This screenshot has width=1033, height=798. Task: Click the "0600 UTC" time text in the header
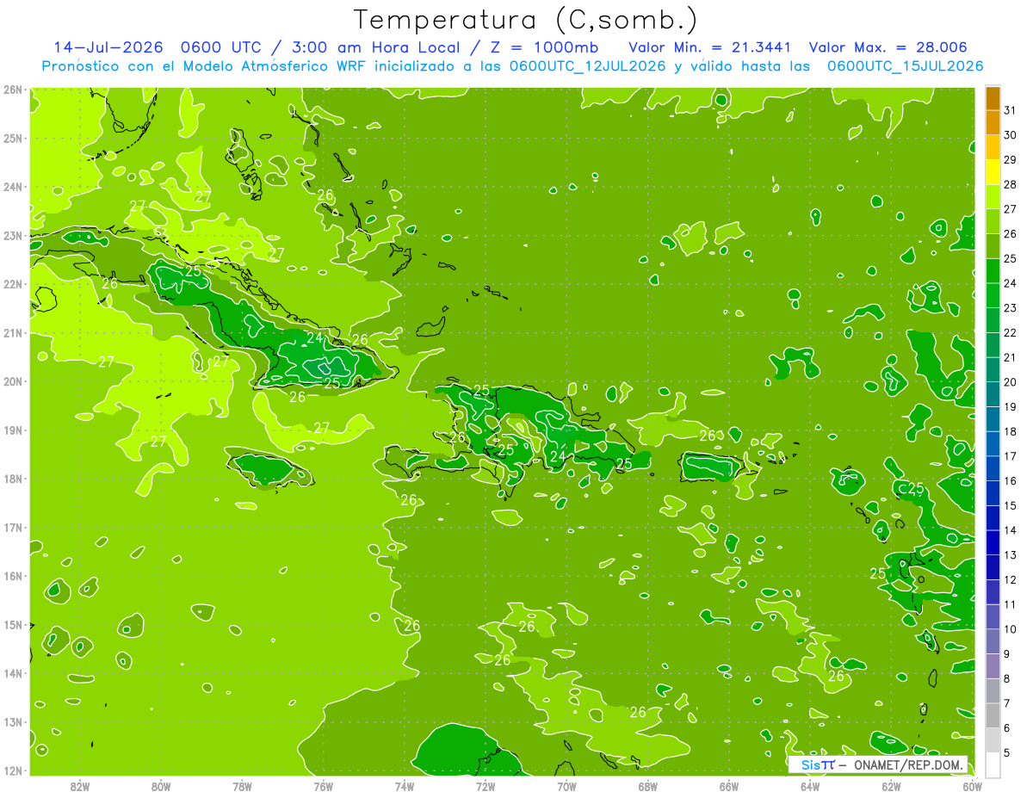click(222, 47)
